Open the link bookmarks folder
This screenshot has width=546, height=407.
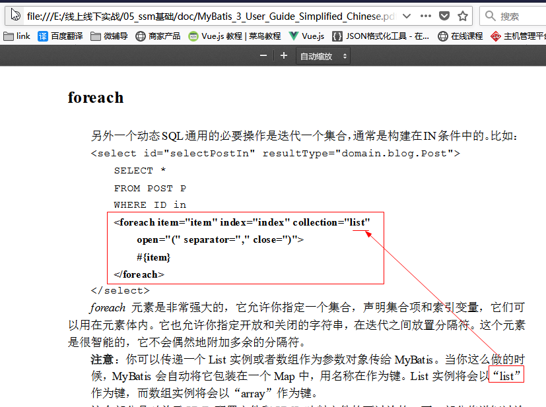pos(17,36)
